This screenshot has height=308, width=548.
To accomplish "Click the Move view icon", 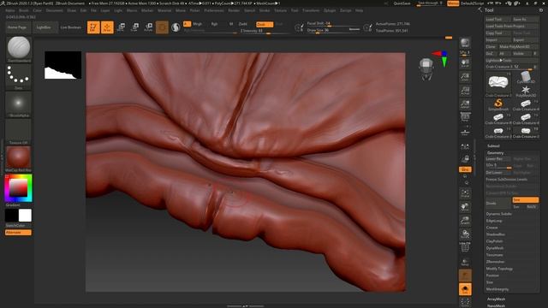I will [465, 207].
